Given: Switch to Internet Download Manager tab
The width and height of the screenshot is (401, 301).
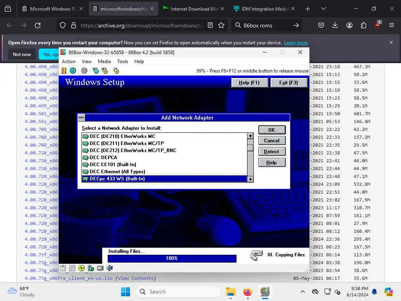Looking at the screenshot, I should [194, 9].
